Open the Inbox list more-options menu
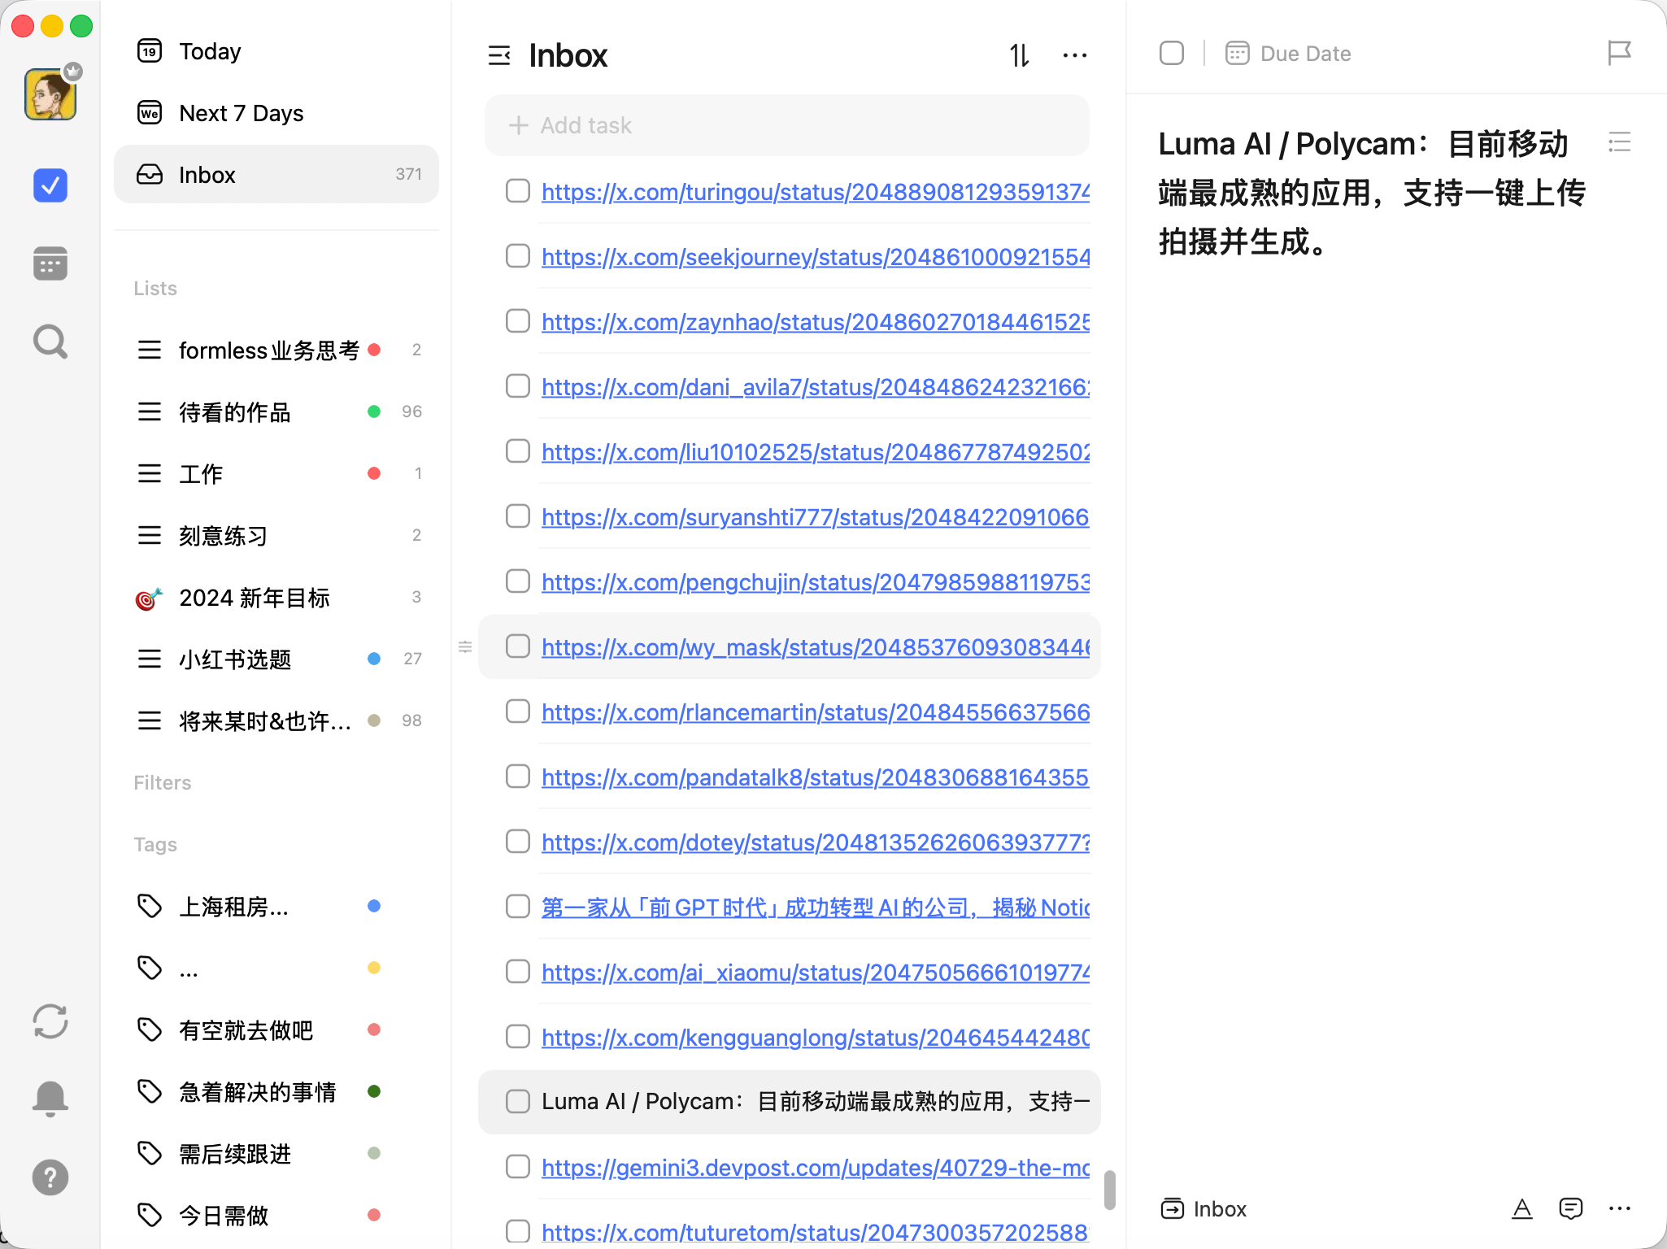Viewport: 1667px width, 1249px height. tap(1075, 55)
